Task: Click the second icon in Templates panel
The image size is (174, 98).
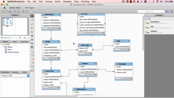Action: tap(149, 19)
